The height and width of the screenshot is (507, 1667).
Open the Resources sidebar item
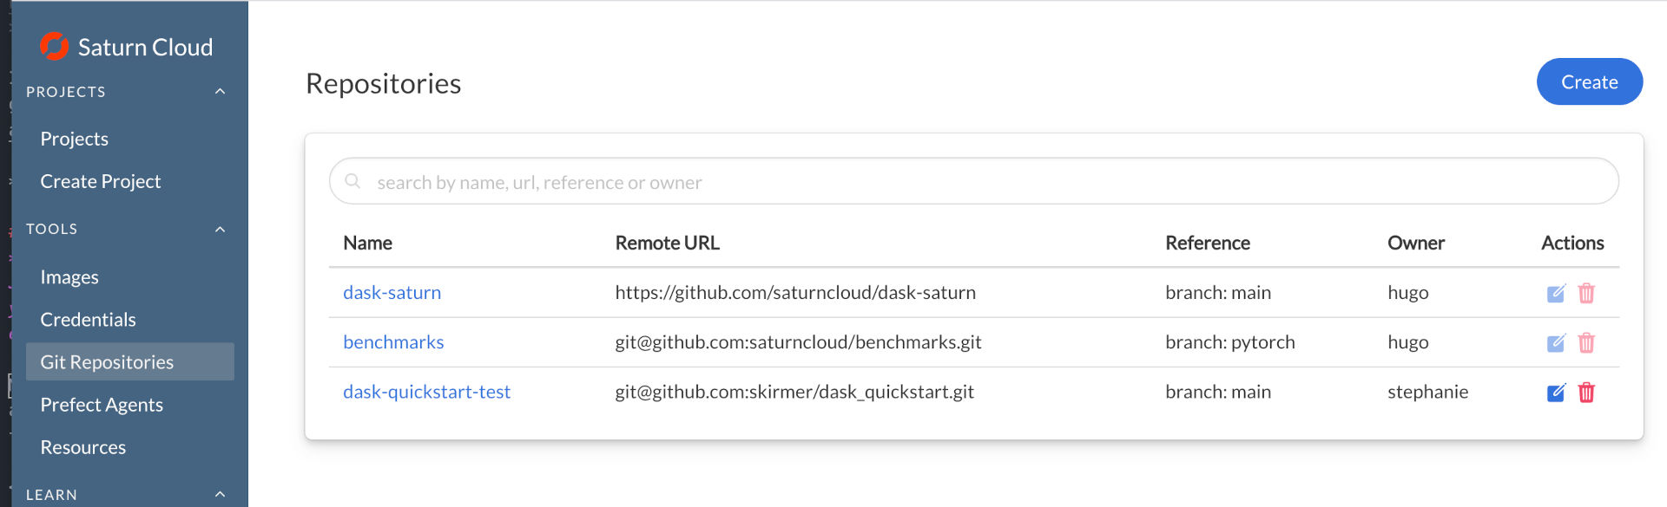83,447
